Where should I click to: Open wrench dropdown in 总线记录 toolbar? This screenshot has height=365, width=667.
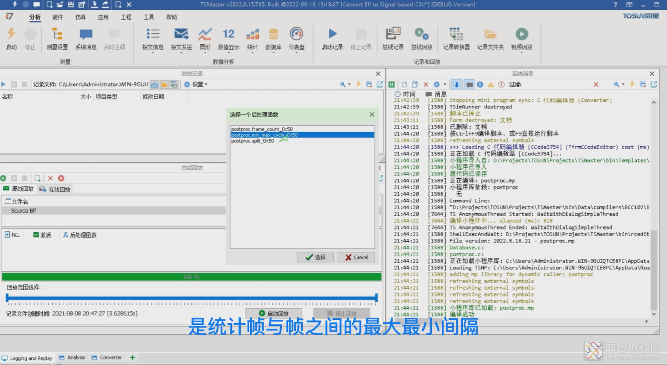coord(345,84)
